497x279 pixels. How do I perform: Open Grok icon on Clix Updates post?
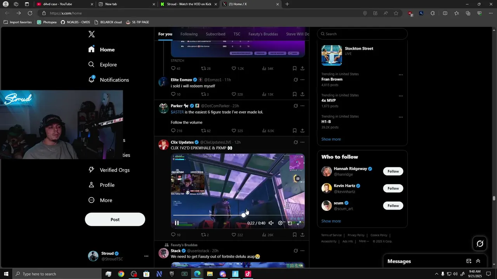(x=295, y=142)
